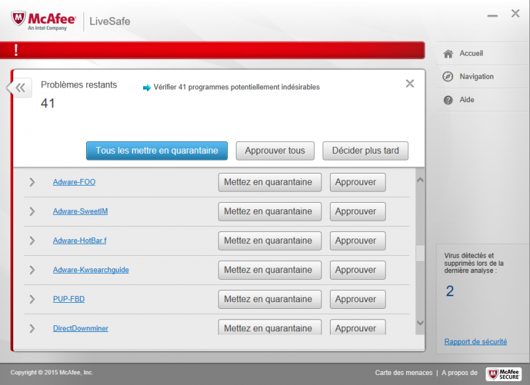Expand the Adware-FOO row chevron
This screenshot has height=385, width=530.
(32, 182)
